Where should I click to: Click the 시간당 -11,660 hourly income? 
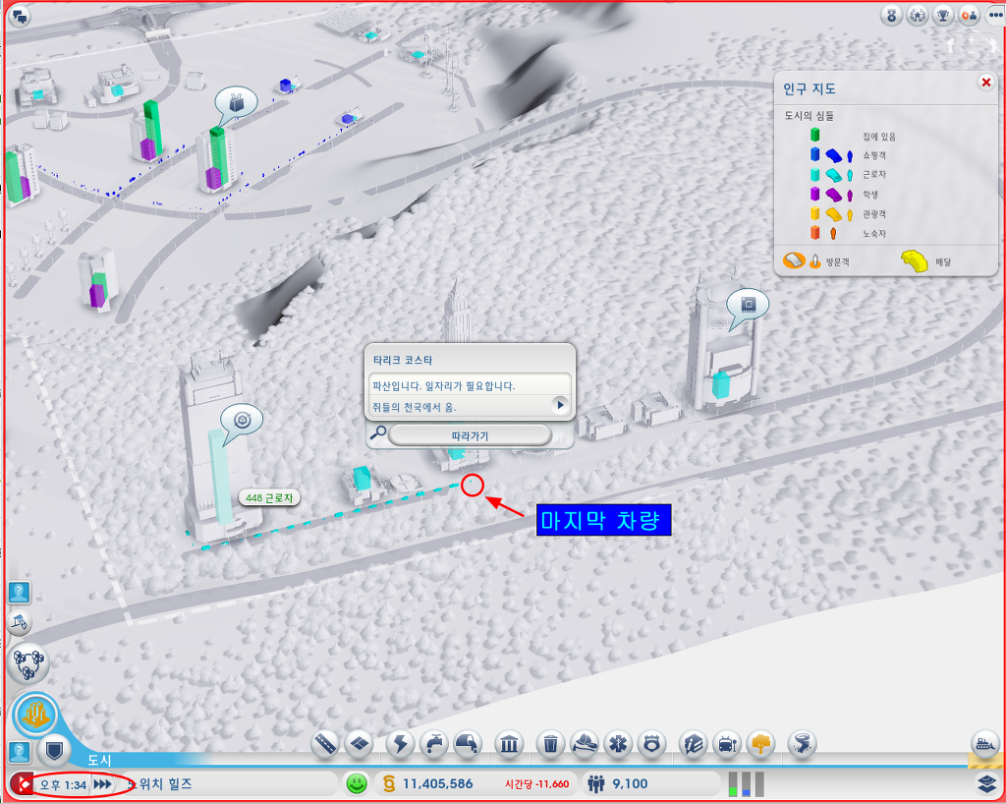point(536,784)
